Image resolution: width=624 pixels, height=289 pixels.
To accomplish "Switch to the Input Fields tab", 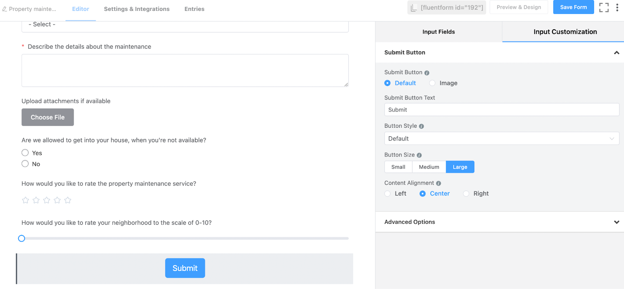I will 438,32.
